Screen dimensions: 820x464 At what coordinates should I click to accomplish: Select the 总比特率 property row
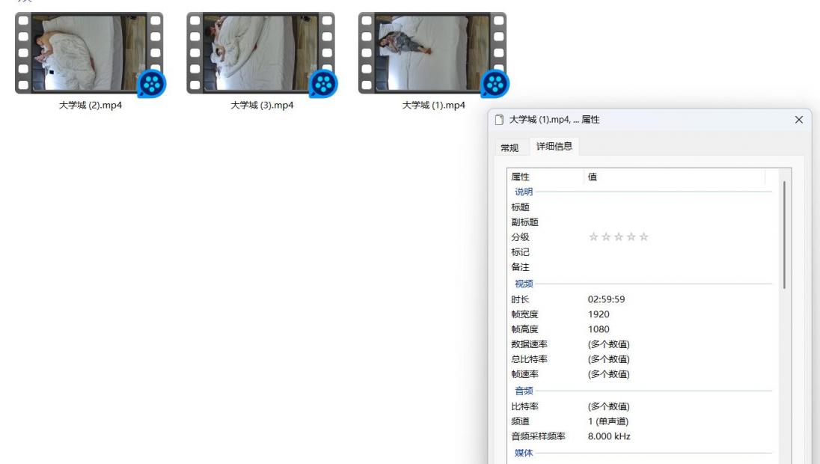pos(641,359)
